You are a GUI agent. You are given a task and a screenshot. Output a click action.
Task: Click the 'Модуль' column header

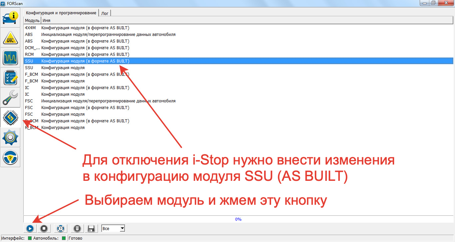32,21
